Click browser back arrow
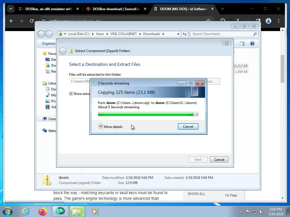This screenshot has width=290, height=217. [x=11, y=21]
